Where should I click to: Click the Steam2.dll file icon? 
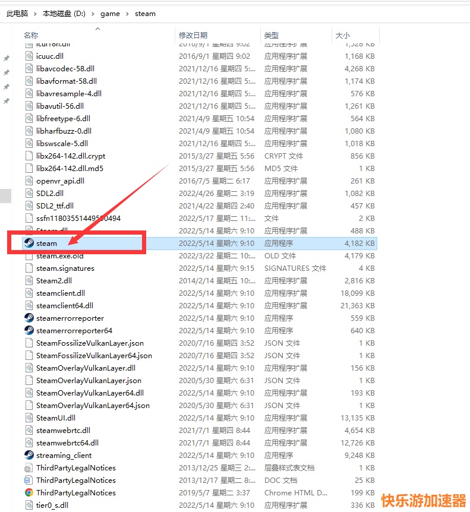(29, 280)
